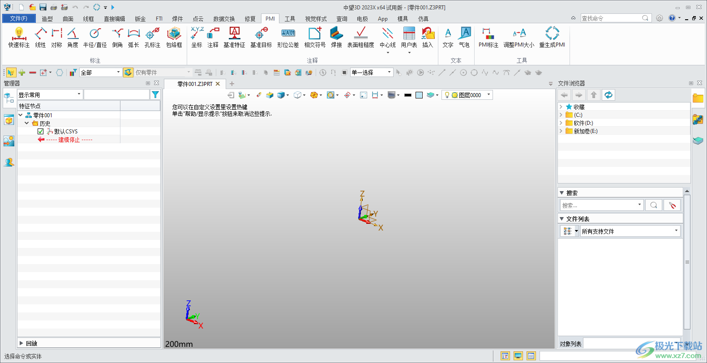Click the 半径/直径 dimension tool
Image resolution: width=707 pixels, height=363 pixels.
pyautogui.click(x=95, y=37)
